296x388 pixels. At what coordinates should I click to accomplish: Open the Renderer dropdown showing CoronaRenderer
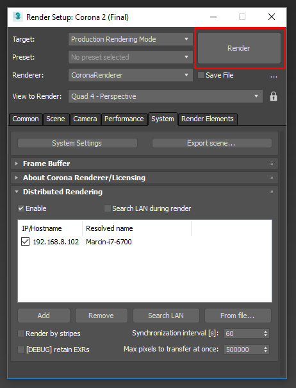pyautogui.click(x=131, y=75)
